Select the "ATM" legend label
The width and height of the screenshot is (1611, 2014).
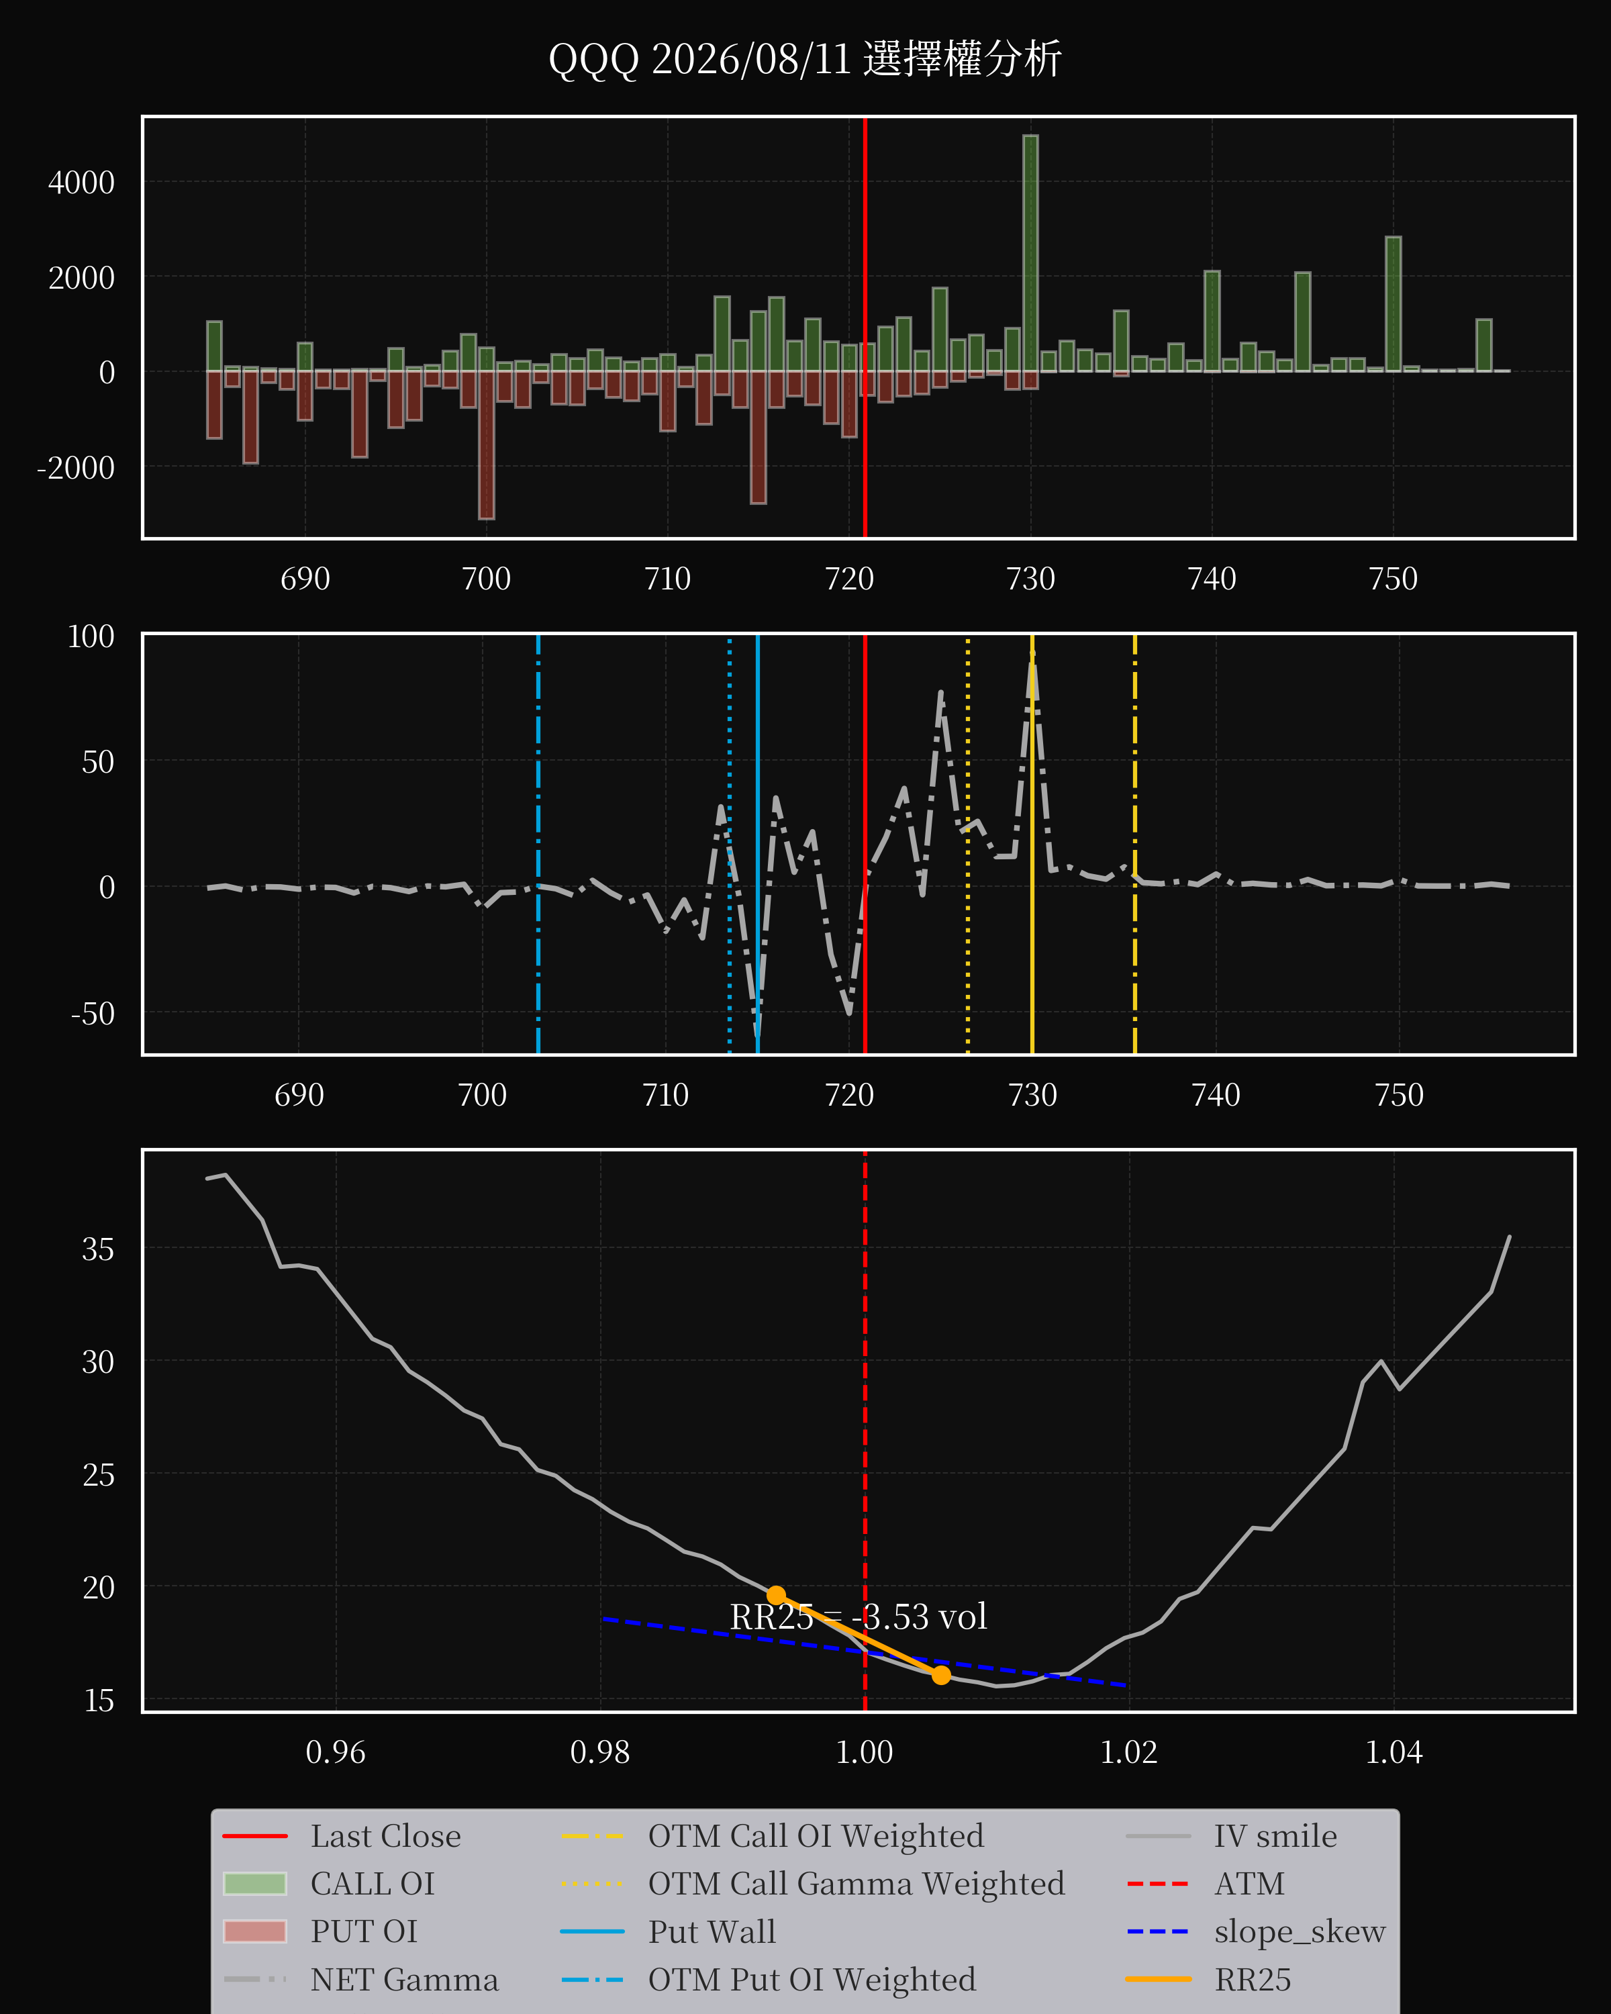click(1250, 1884)
